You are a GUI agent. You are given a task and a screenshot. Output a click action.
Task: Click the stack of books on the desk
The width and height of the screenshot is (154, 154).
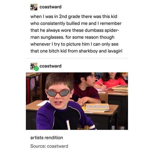(97, 108)
